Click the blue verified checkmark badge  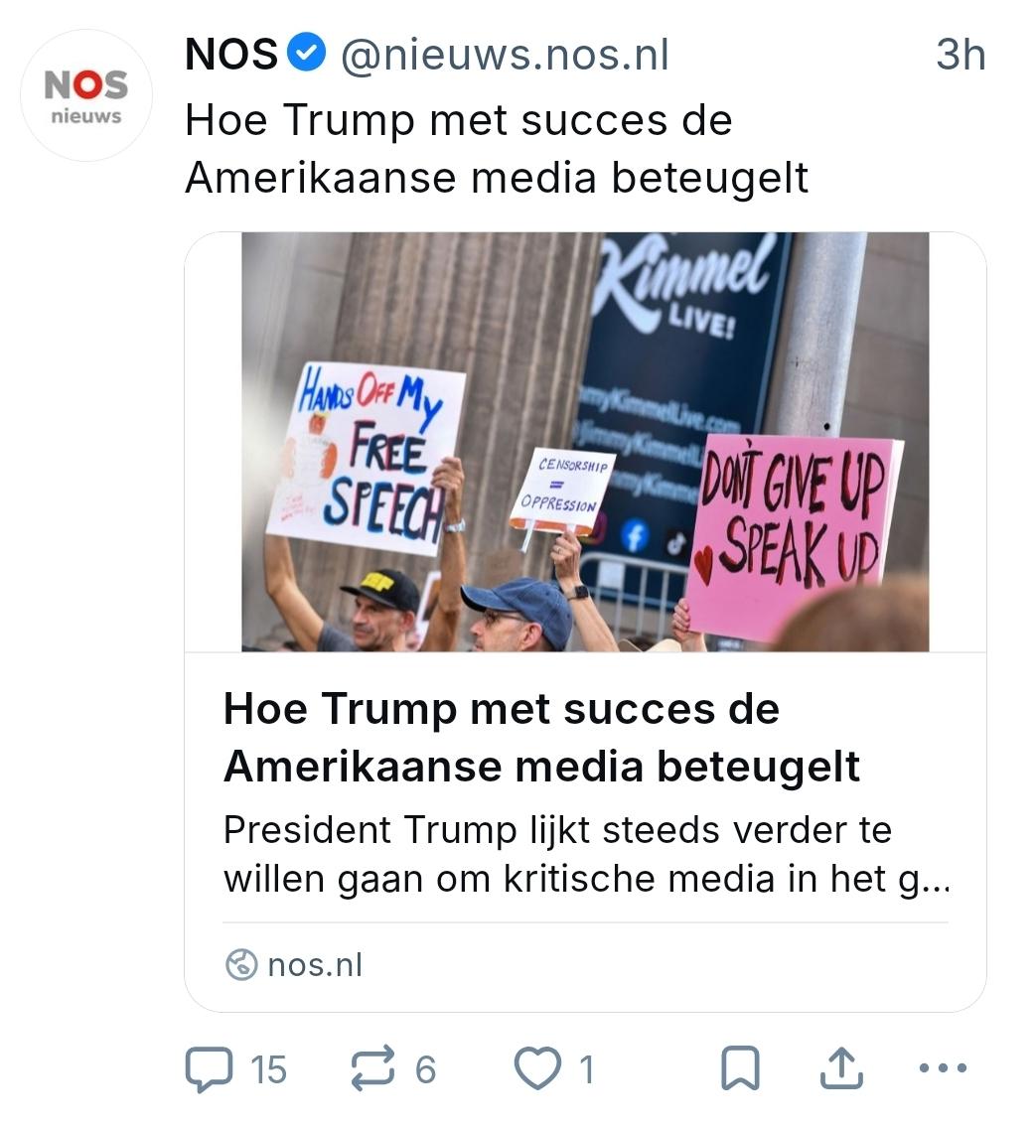pos(307,55)
